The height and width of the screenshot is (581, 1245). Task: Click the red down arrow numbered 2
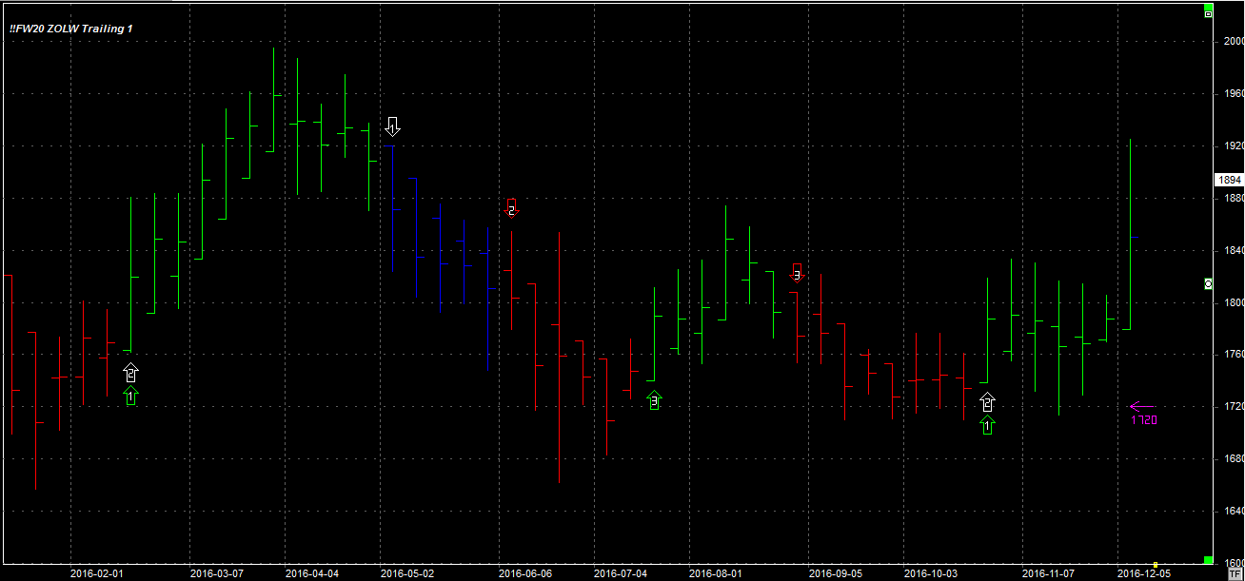pos(512,208)
